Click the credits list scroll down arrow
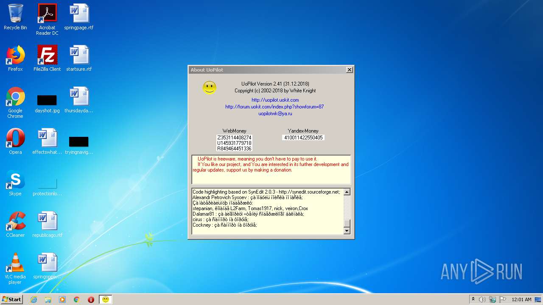This screenshot has height=305, width=543. (x=347, y=231)
